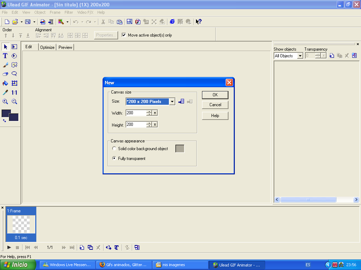Expand the Optimization Wizard dropdown arrow
Screen dimensions: 361x270
point(67,22)
